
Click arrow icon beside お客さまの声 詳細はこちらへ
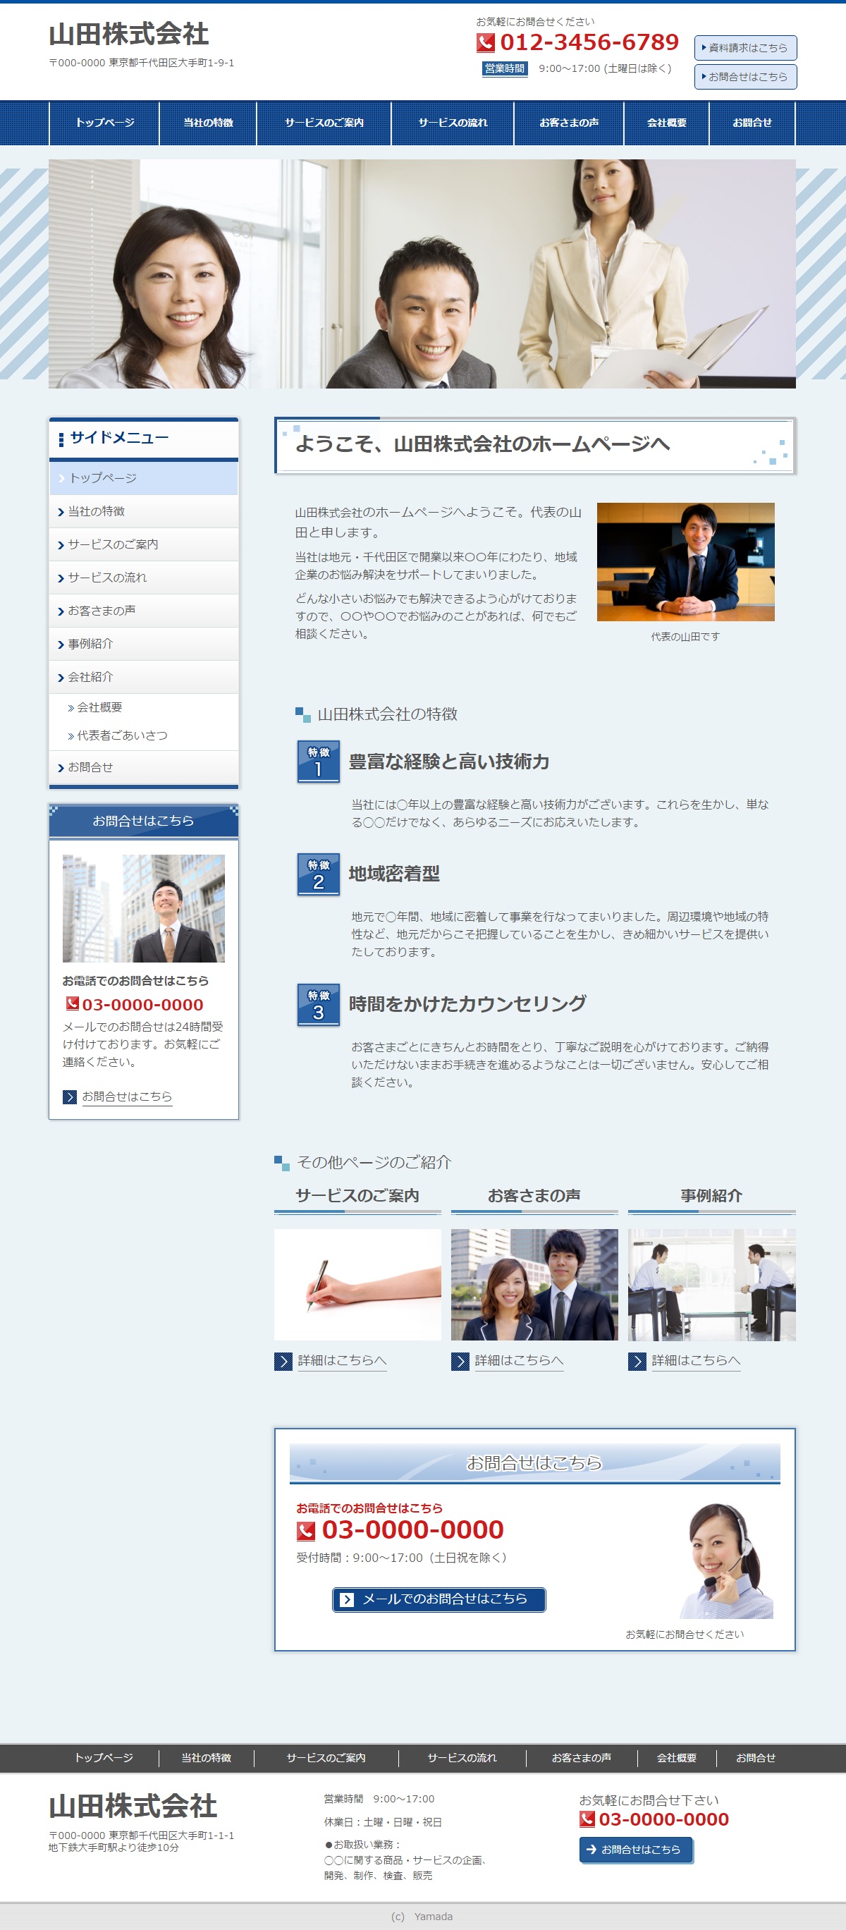460,1361
